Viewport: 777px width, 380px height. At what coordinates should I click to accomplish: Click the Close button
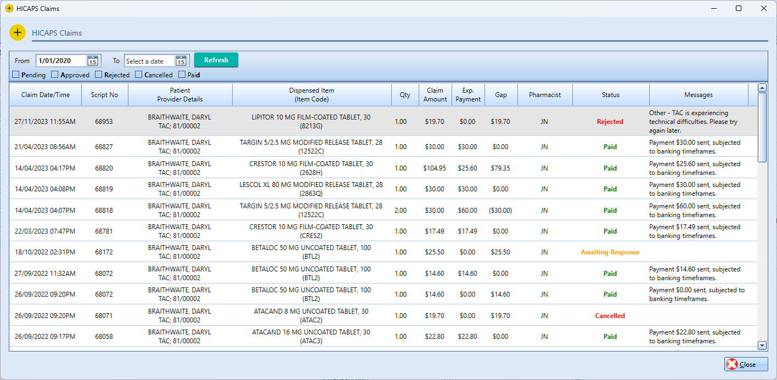click(x=746, y=364)
